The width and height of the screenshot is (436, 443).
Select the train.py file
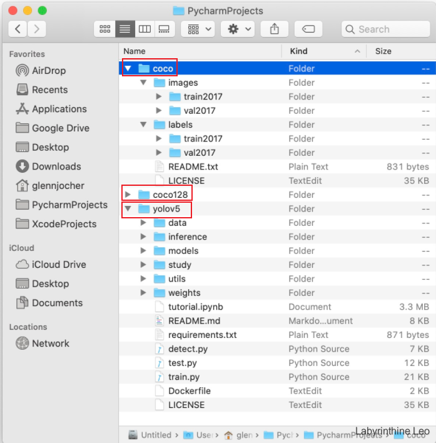[184, 377]
